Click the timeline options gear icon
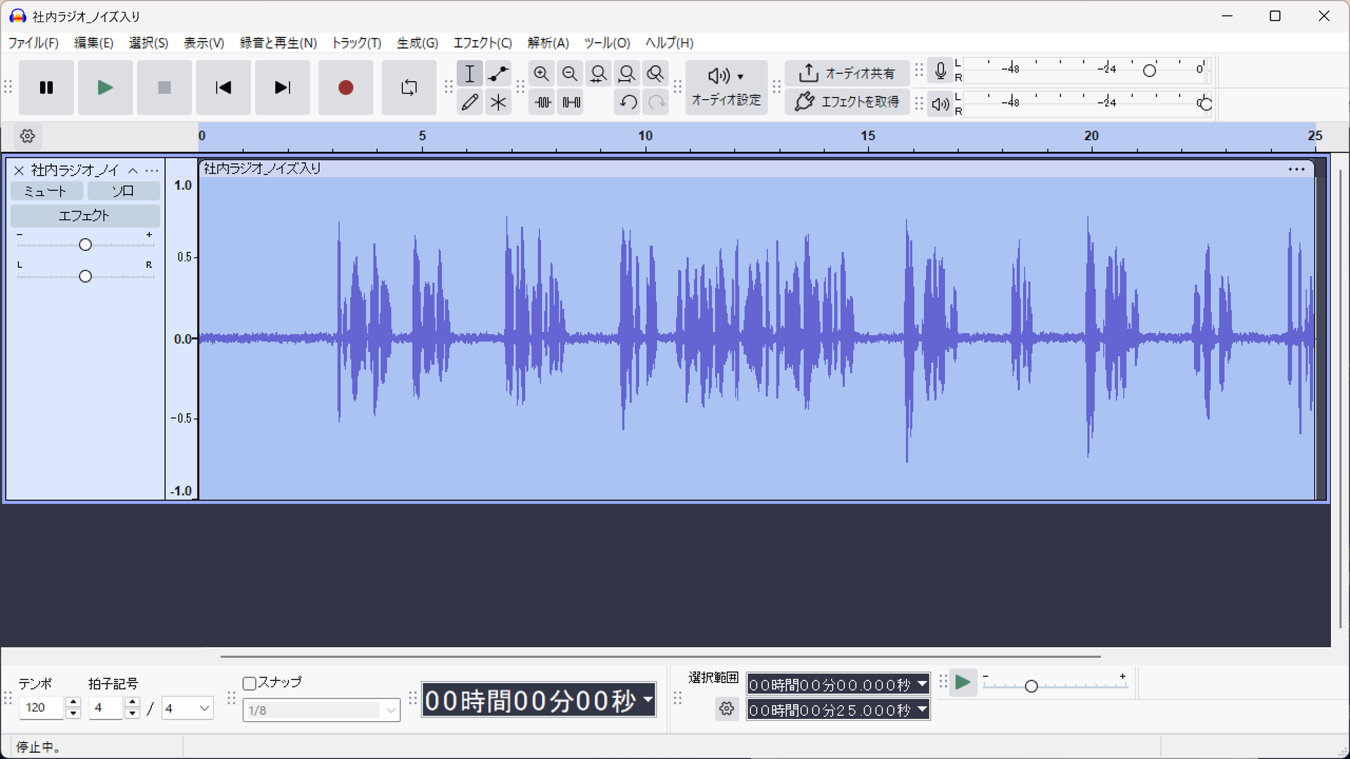This screenshot has height=759, width=1350. click(x=27, y=136)
